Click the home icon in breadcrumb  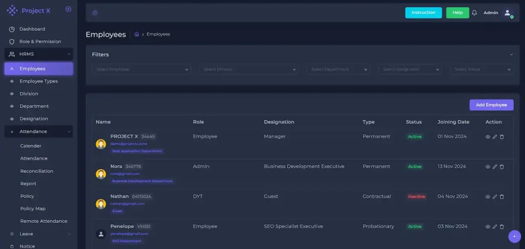[x=137, y=34]
